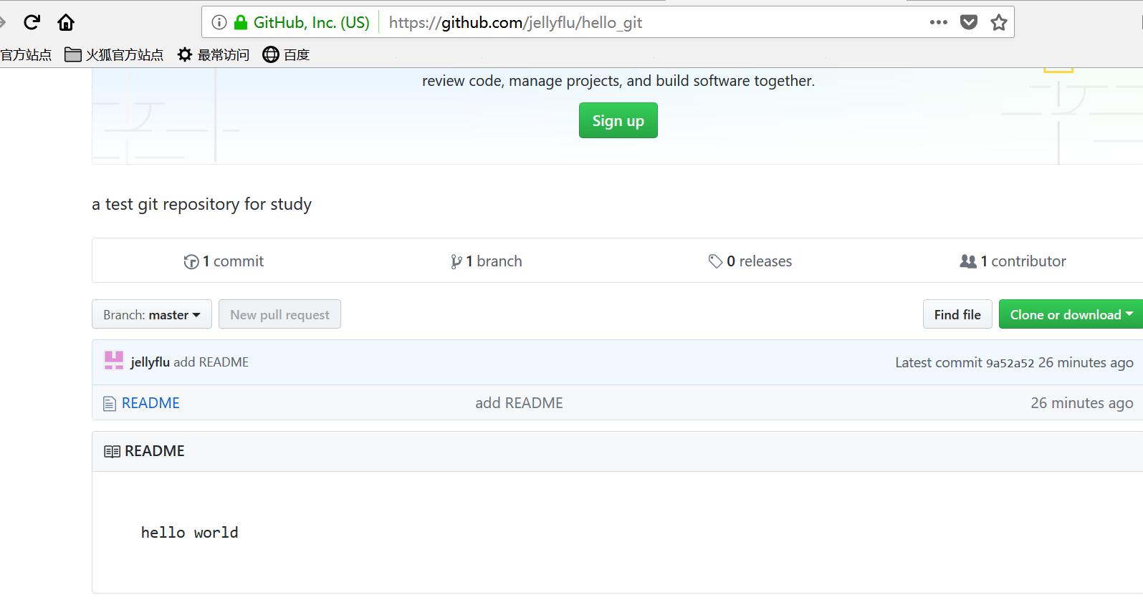Open the Branch: master dropdown
This screenshot has width=1143, height=605.
tap(151, 314)
